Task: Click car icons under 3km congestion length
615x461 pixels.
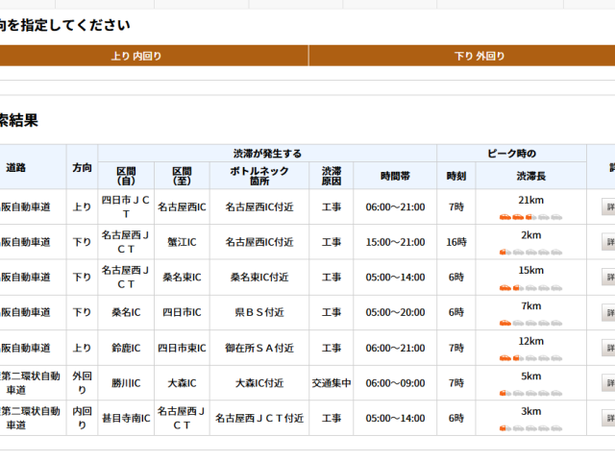Action: point(530,427)
